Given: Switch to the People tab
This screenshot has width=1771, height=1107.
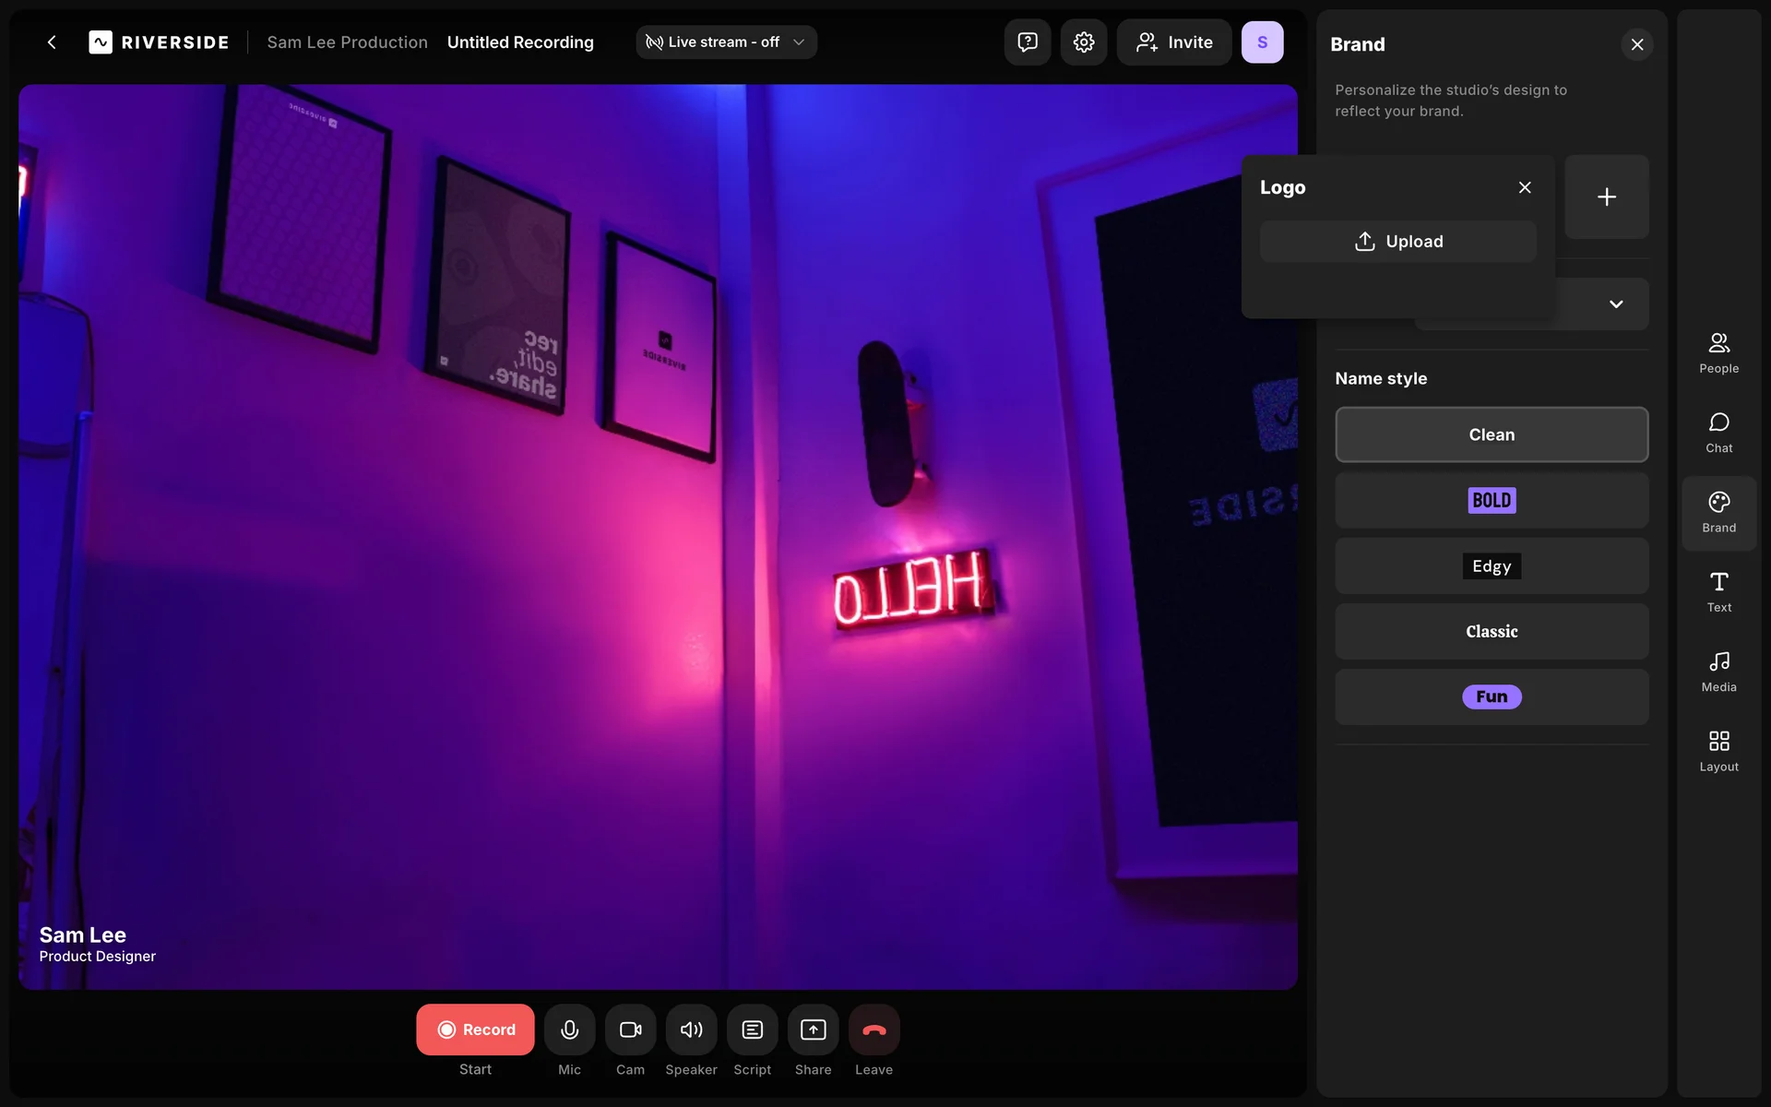Looking at the screenshot, I should pos(1718,352).
